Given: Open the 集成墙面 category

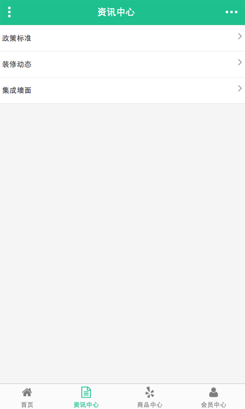Looking at the screenshot, I should tap(17, 90).
